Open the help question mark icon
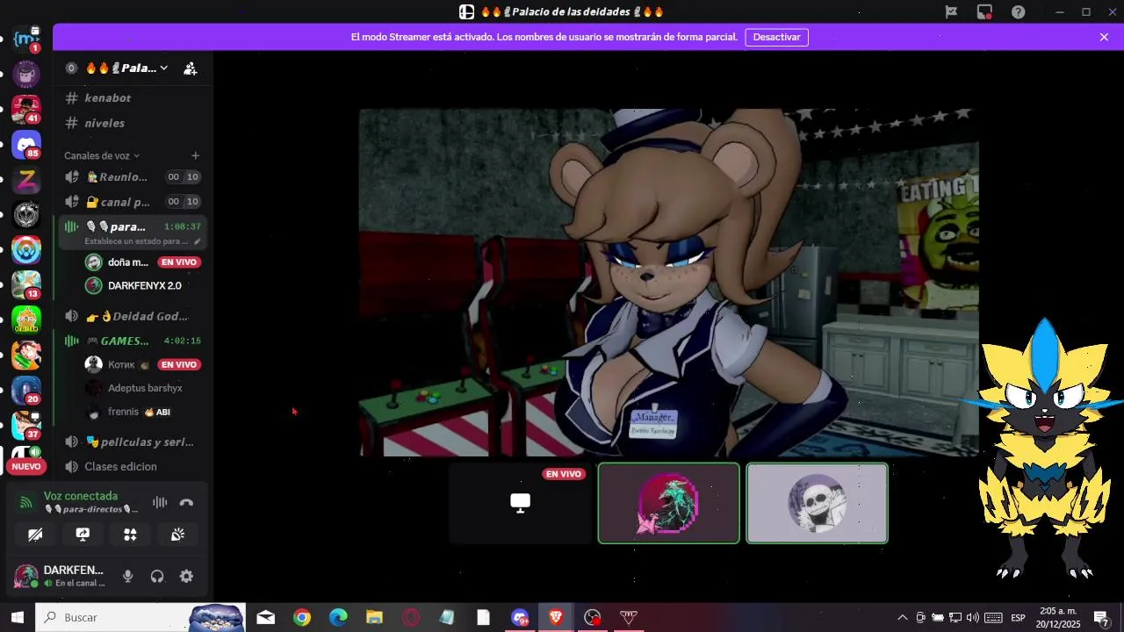Image resolution: width=1124 pixels, height=632 pixels. pyautogui.click(x=1018, y=12)
